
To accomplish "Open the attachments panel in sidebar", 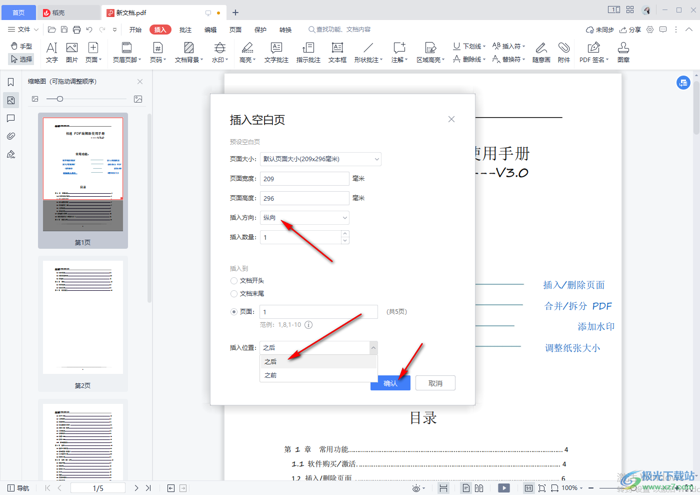I will (x=11, y=136).
